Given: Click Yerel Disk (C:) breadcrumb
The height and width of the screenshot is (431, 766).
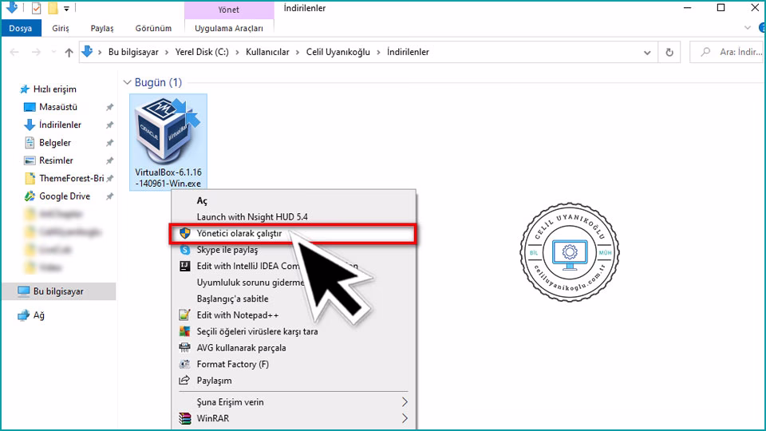Looking at the screenshot, I should pyautogui.click(x=202, y=53).
